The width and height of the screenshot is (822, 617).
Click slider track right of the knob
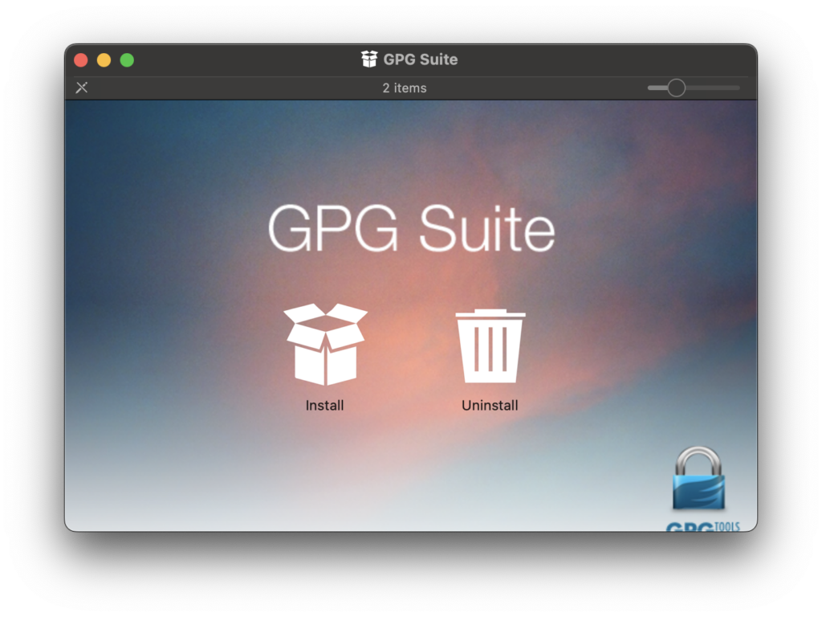[x=714, y=88]
